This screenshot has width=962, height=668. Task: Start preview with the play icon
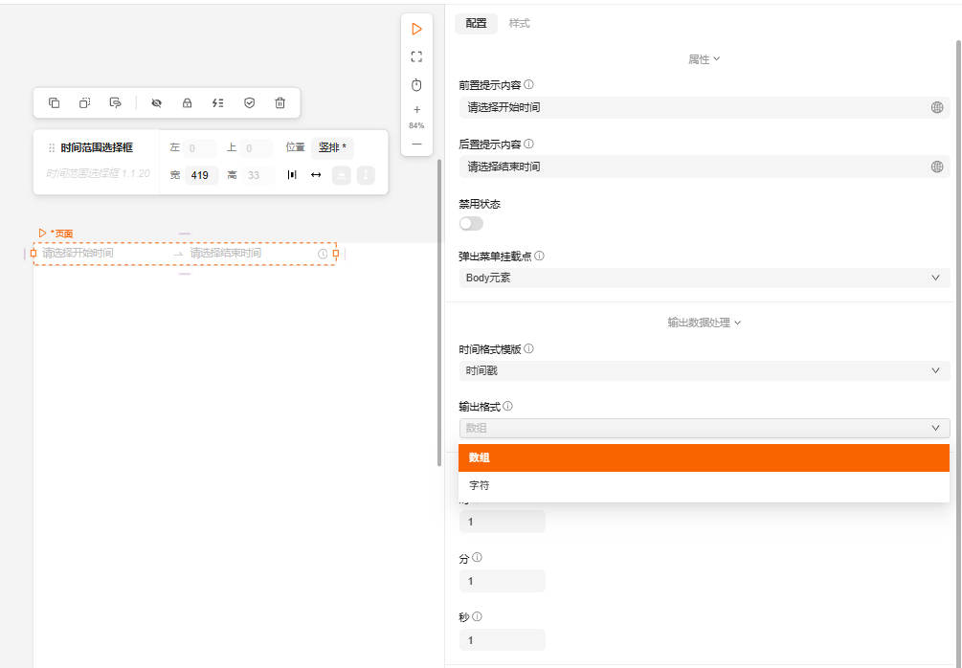coord(416,29)
